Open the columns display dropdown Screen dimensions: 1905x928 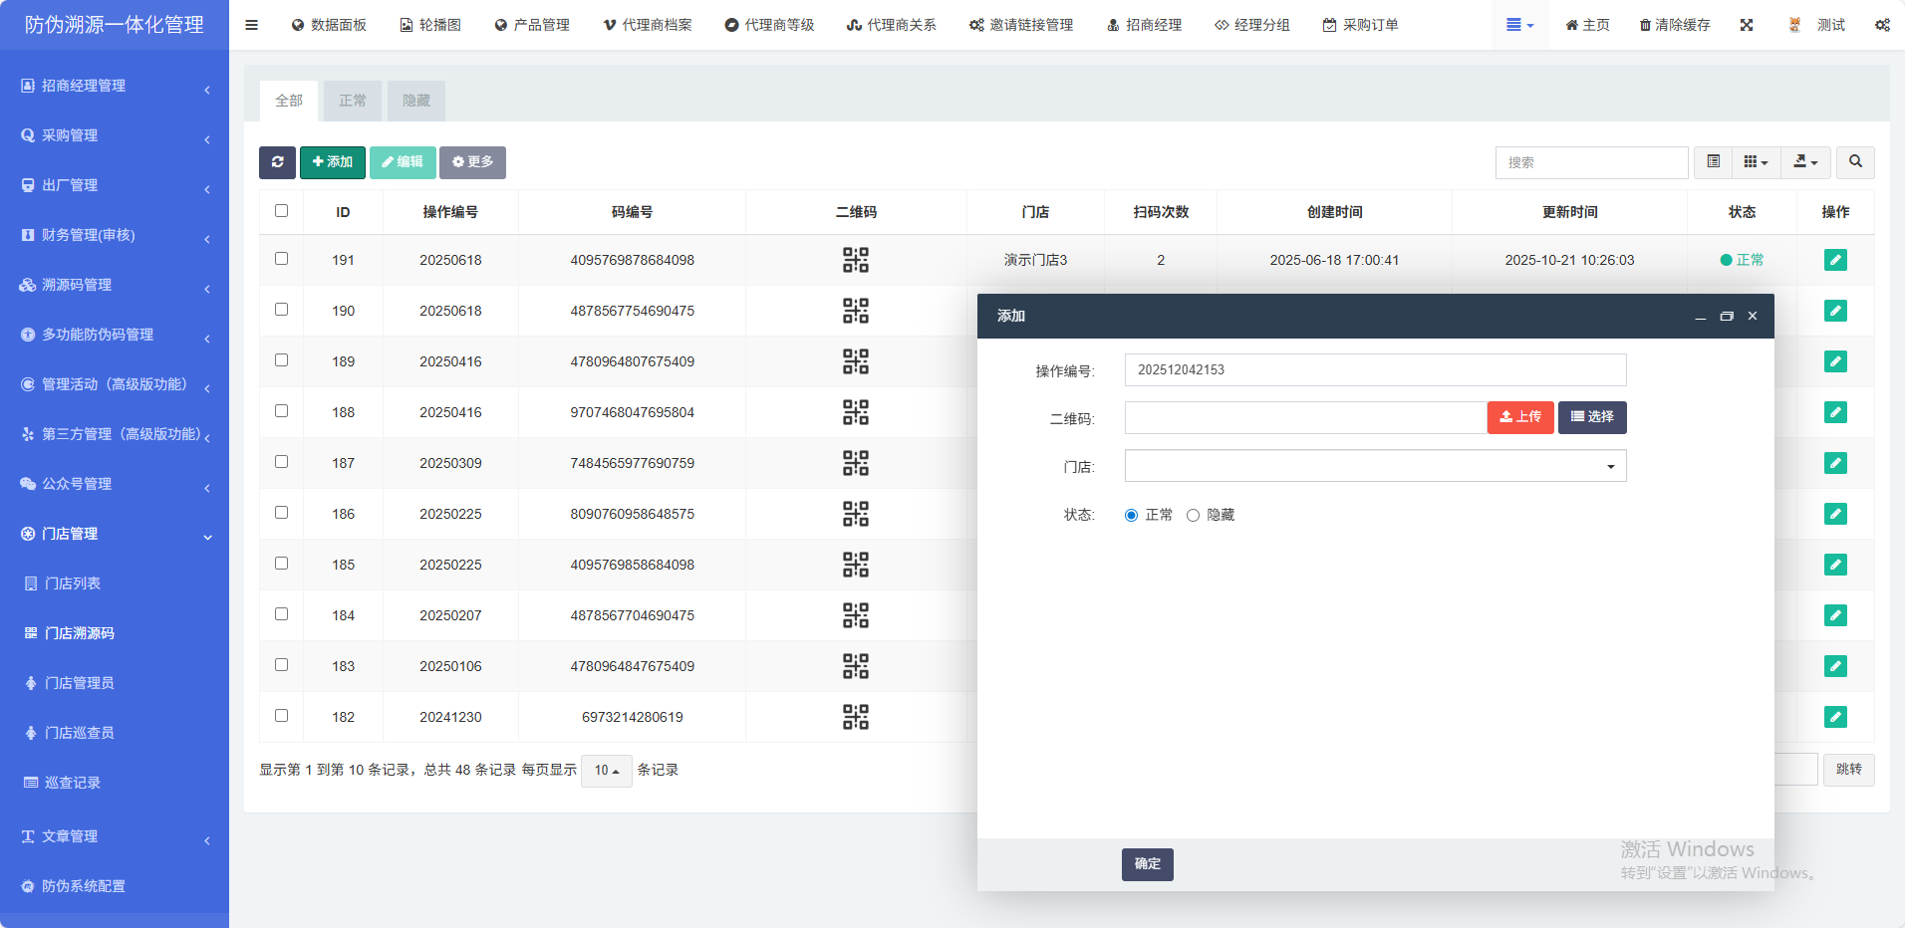[1756, 162]
